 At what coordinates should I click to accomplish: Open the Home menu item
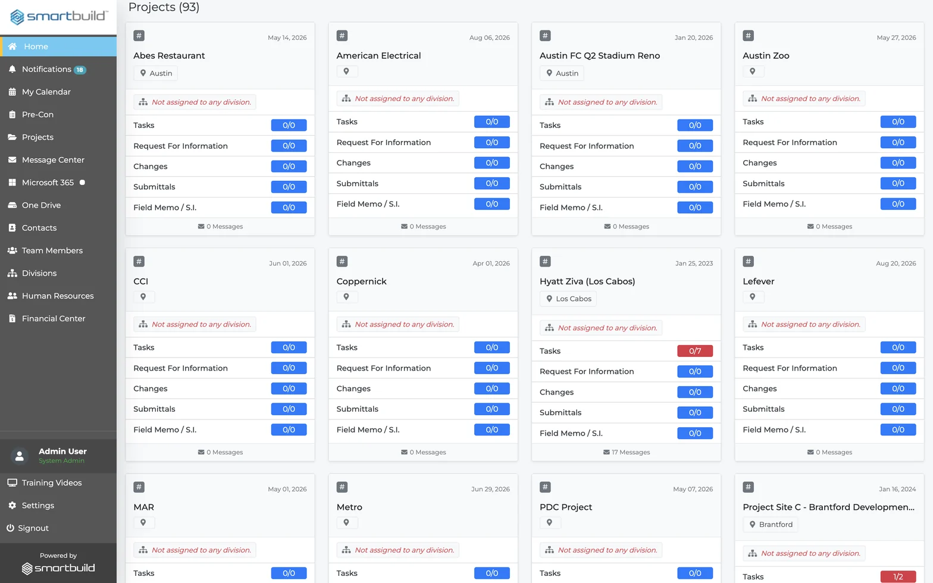click(x=58, y=46)
